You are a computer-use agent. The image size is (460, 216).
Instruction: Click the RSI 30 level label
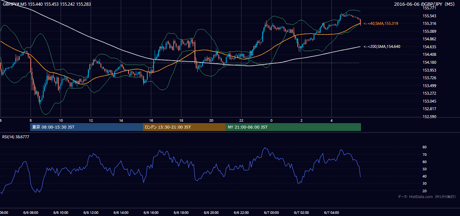pos(424,184)
